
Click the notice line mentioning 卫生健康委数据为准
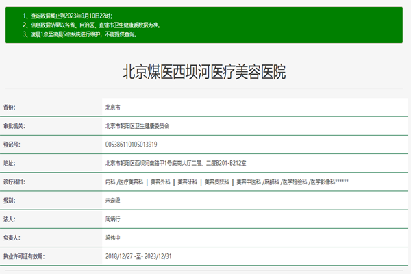pyautogui.click(x=92, y=25)
